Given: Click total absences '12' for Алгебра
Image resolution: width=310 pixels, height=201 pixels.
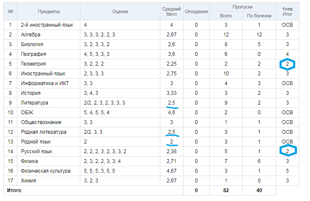Looking at the screenshot, I should click(226, 35).
